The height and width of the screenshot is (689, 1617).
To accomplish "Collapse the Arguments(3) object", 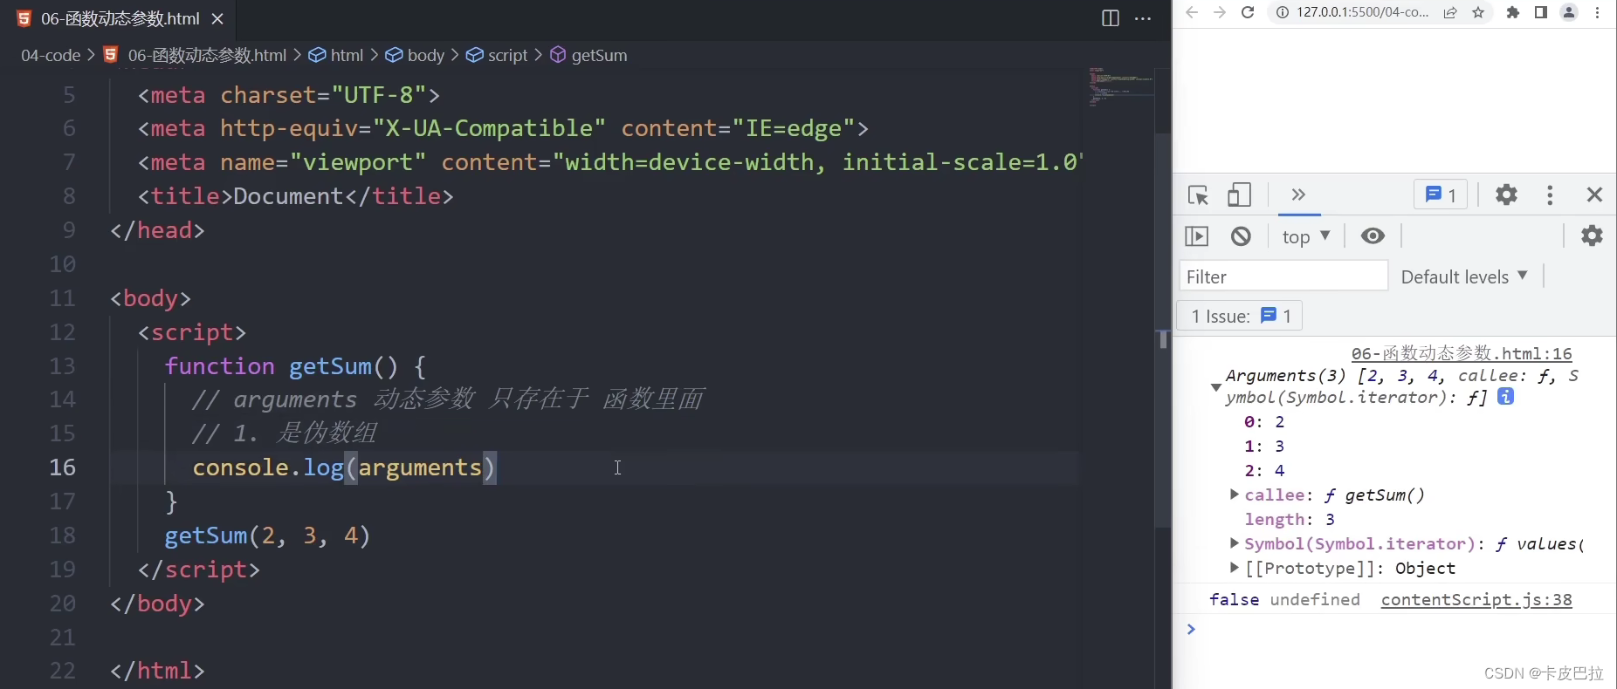I will pos(1215,387).
